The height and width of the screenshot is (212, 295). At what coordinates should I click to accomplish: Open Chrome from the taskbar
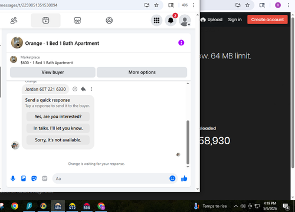[15, 206]
